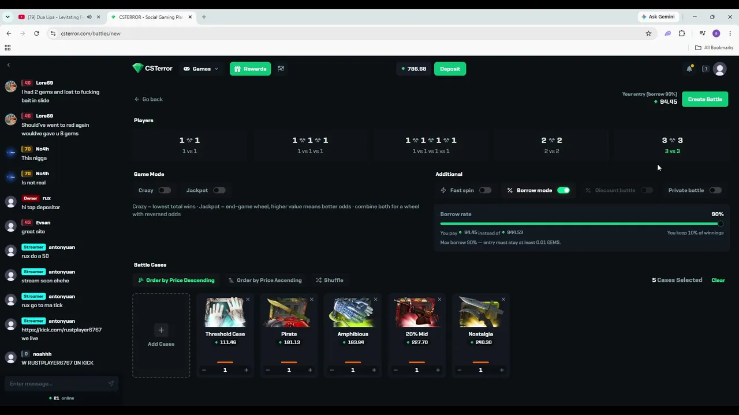The width and height of the screenshot is (739, 415).
Task: Open Chrome apps grid icon
Action: tap(8, 48)
